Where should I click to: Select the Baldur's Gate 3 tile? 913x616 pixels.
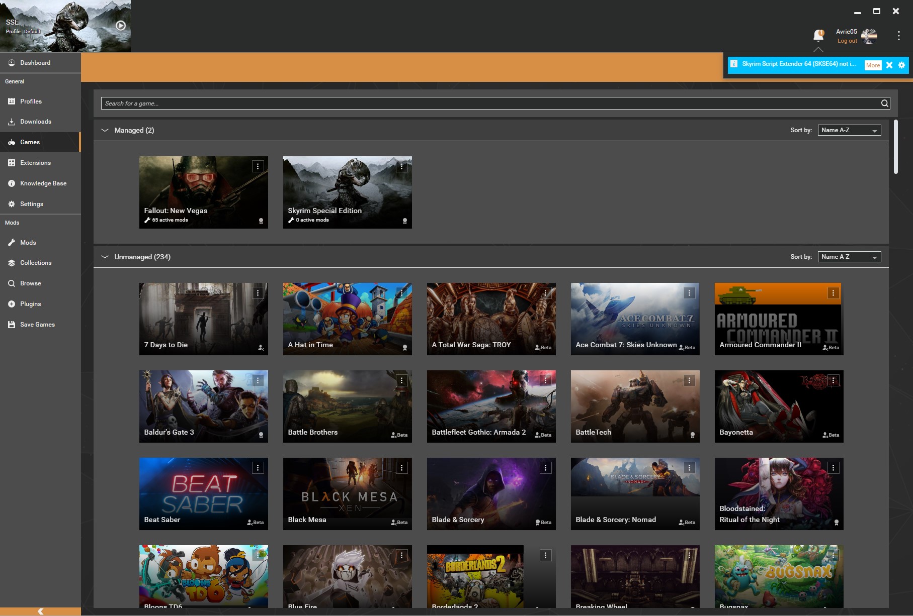click(x=204, y=406)
